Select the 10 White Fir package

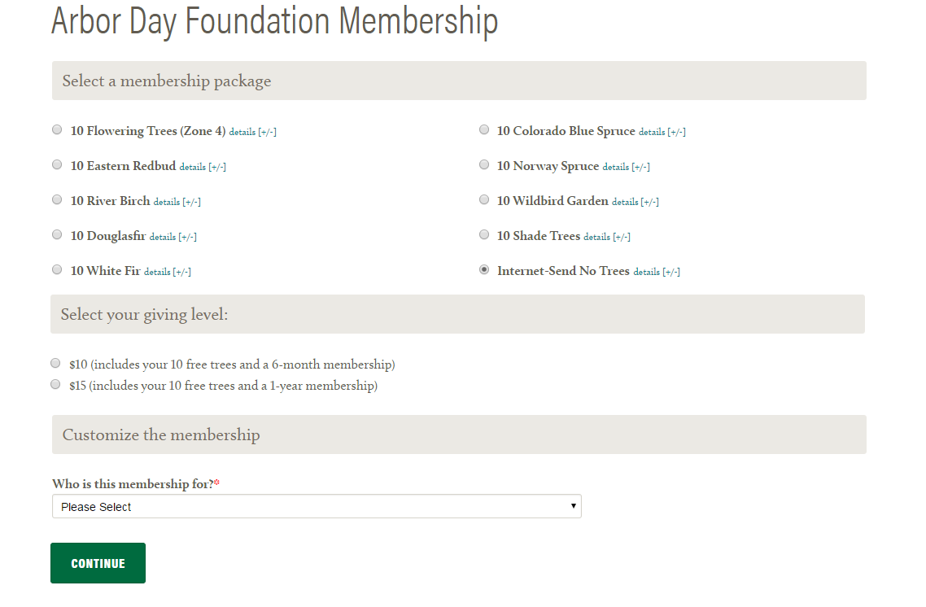pyautogui.click(x=57, y=270)
